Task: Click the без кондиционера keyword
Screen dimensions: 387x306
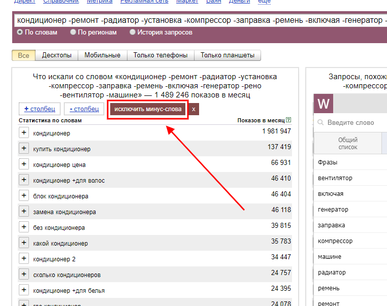Action: [59, 227]
